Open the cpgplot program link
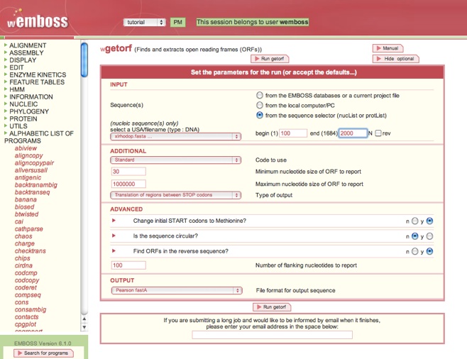This screenshot has width=467, height=359. tap(26, 324)
